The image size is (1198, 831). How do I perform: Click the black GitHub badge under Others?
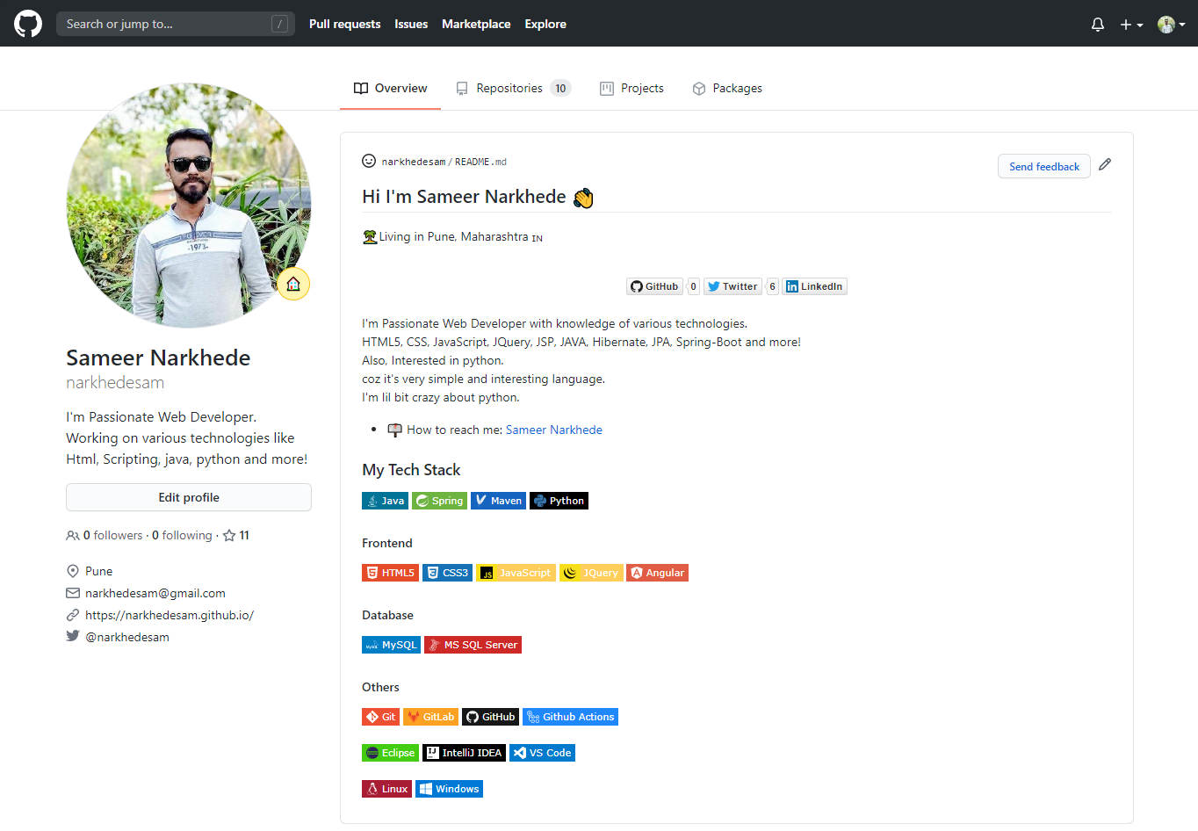[x=490, y=717]
